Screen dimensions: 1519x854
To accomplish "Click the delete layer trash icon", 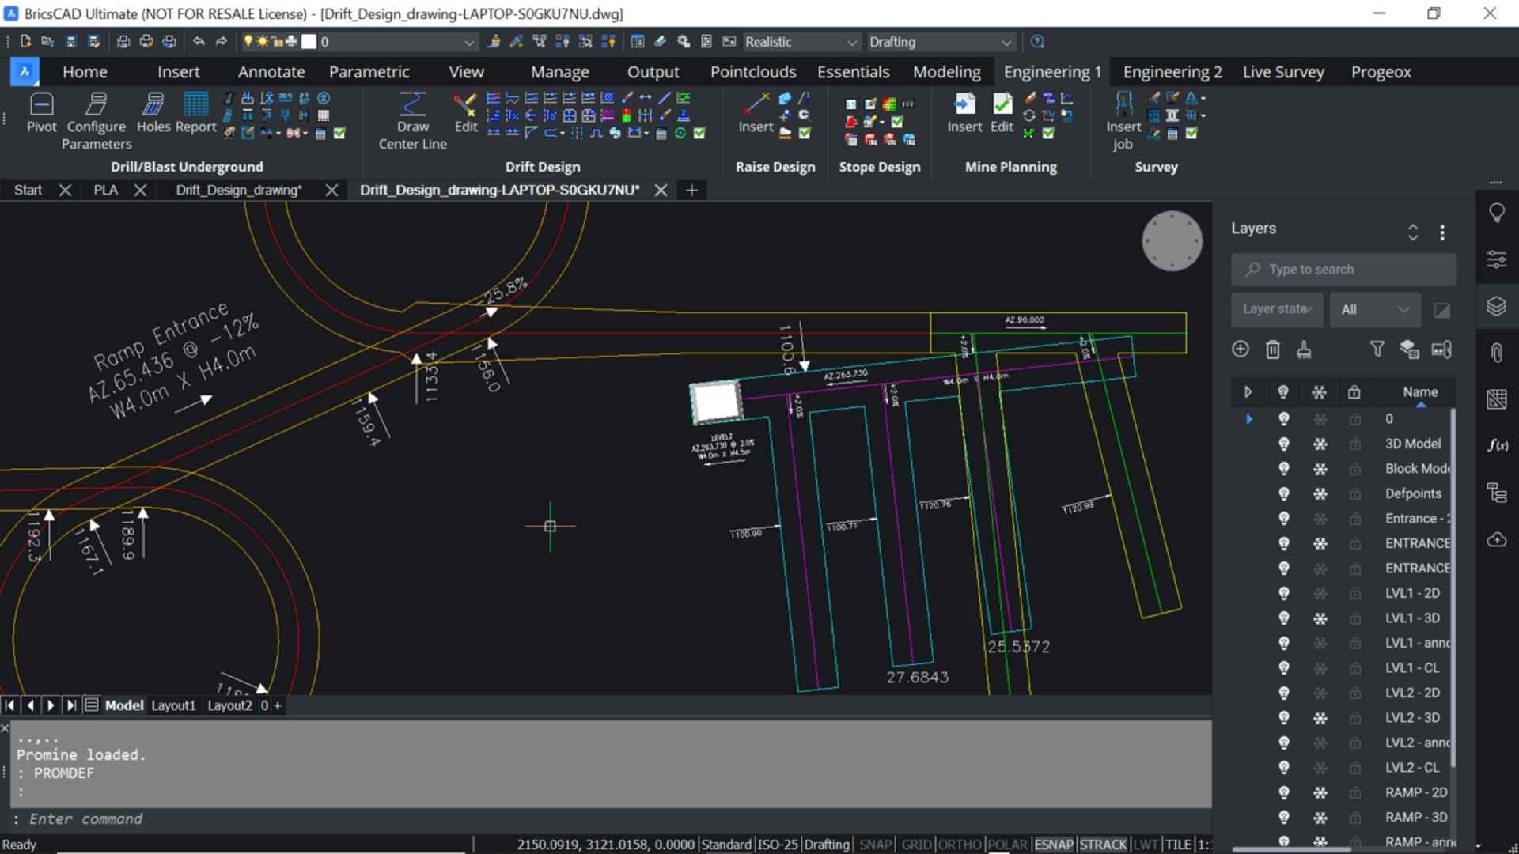I will [1272, 349].
